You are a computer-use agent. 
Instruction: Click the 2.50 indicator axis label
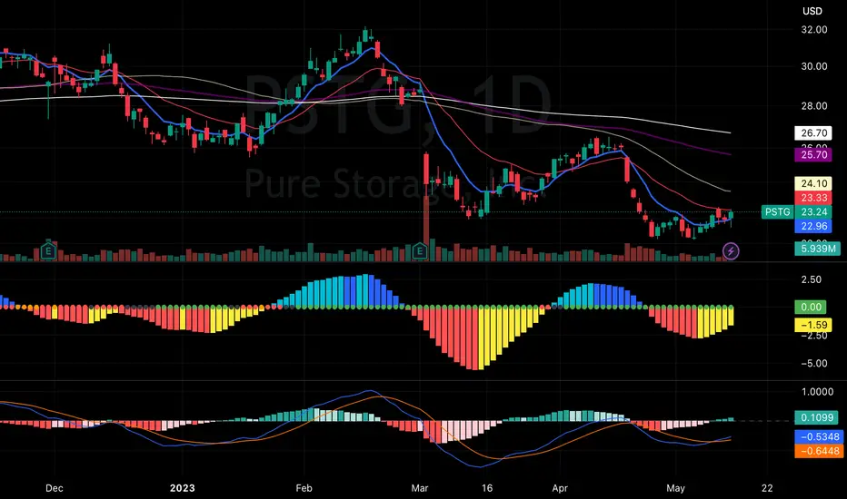(812, 279)
